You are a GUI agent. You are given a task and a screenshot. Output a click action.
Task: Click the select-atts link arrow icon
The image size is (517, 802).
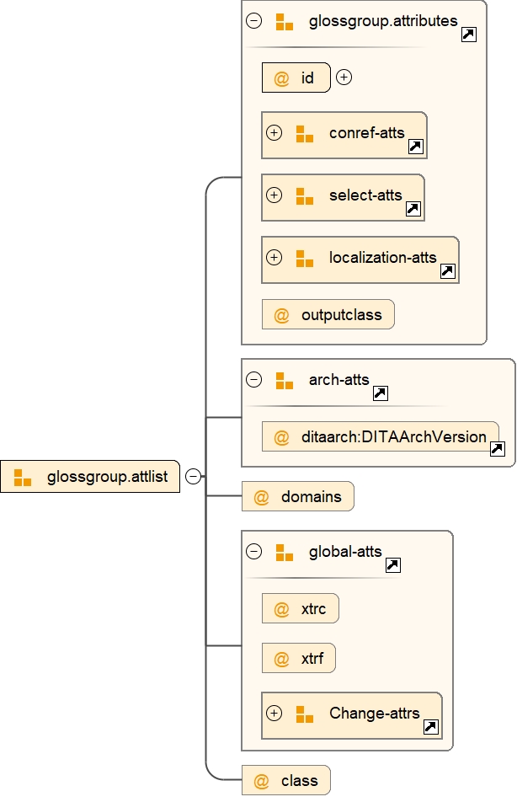[x=413, y=209]
